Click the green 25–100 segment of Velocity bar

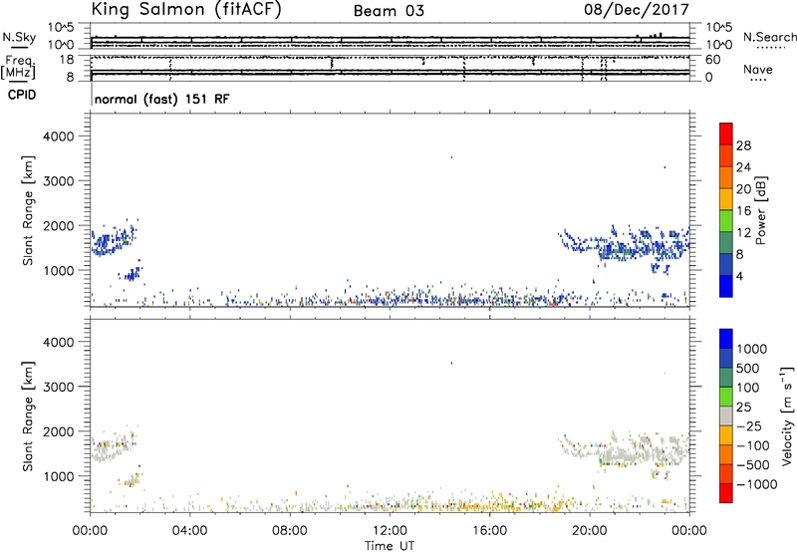pyautogui.click(x=726, y=397)
